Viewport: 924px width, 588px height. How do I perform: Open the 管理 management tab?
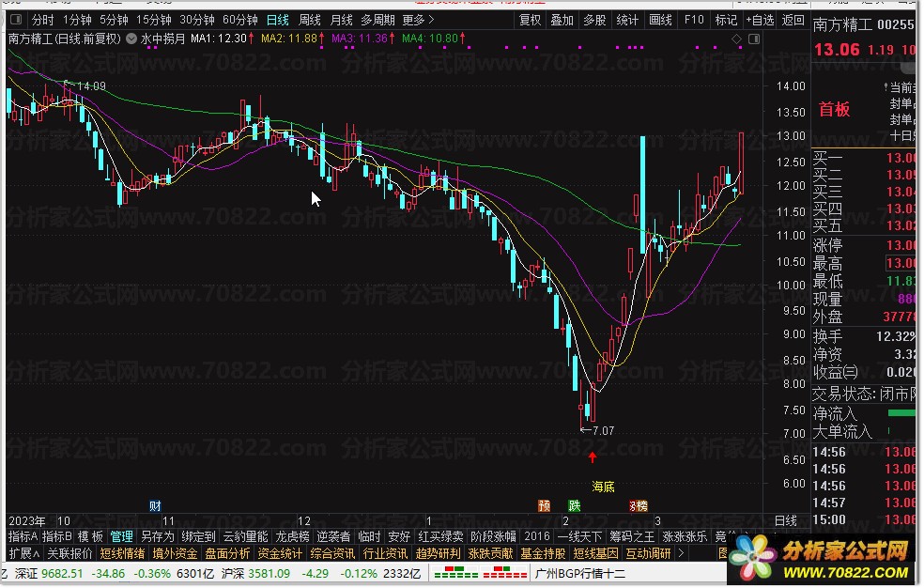(x=121, y=536)
